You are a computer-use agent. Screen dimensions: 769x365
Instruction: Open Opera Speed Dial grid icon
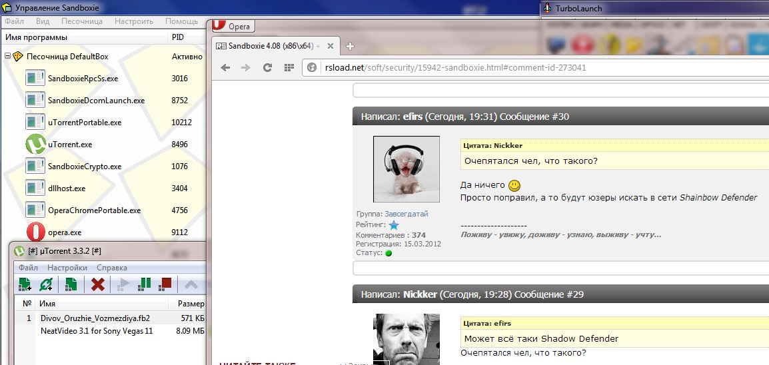(x=289, y=67)
